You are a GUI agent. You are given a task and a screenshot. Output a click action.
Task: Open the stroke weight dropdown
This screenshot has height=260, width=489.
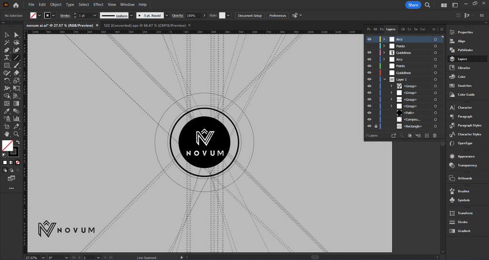pos(95,15)
